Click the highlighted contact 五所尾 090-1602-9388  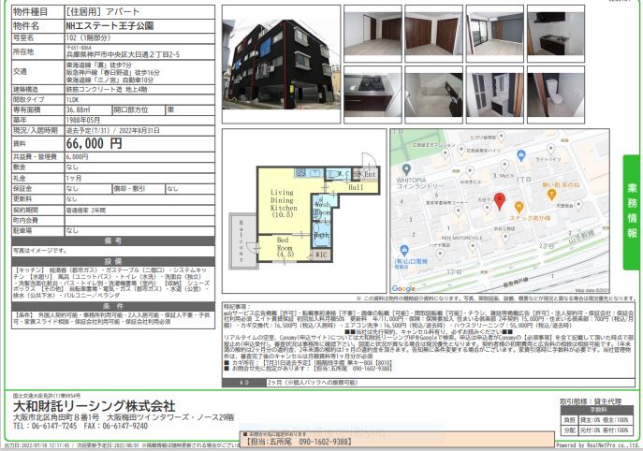tap(299, 442)
